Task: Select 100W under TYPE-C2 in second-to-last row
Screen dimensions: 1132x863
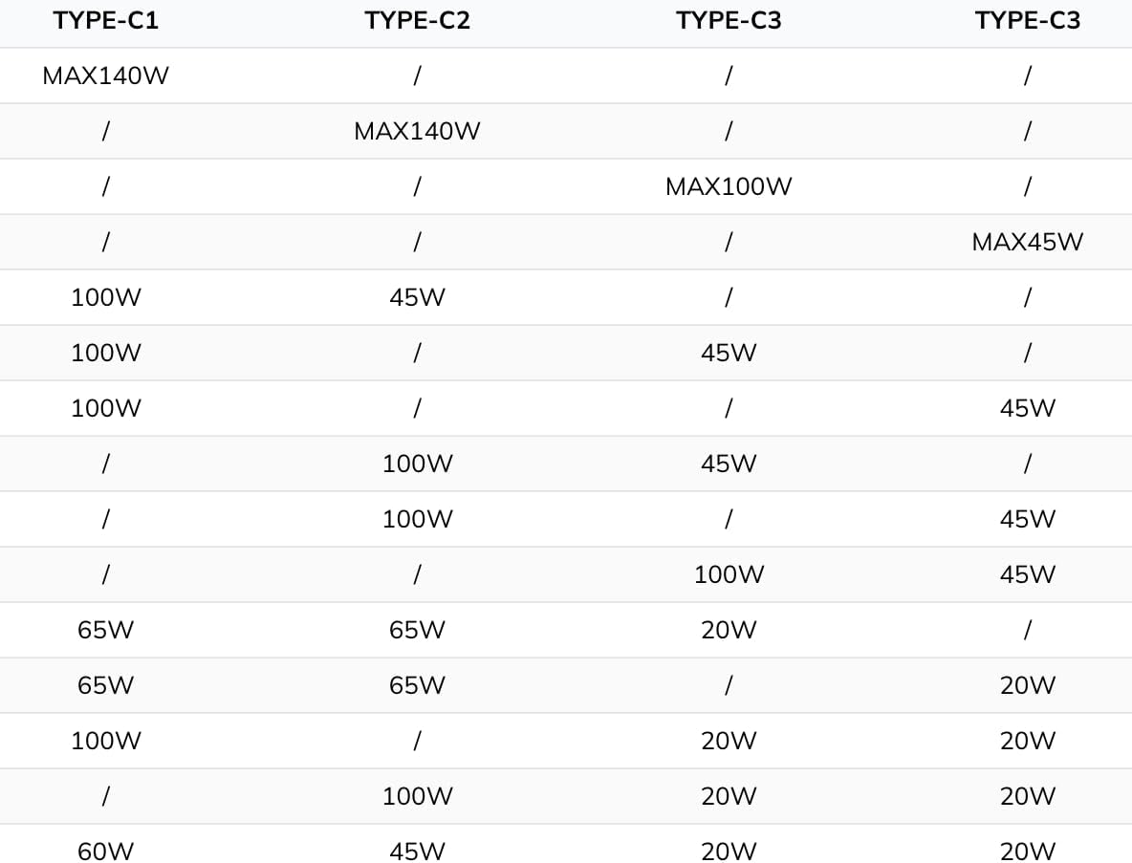Action: coord(417,797)
